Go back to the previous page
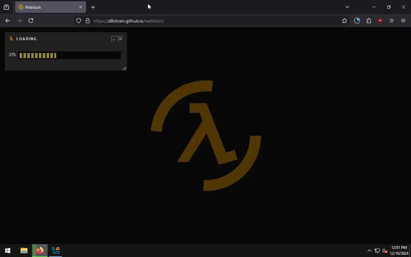Viewport: 411px width, 257px height. tap(8, 21)
